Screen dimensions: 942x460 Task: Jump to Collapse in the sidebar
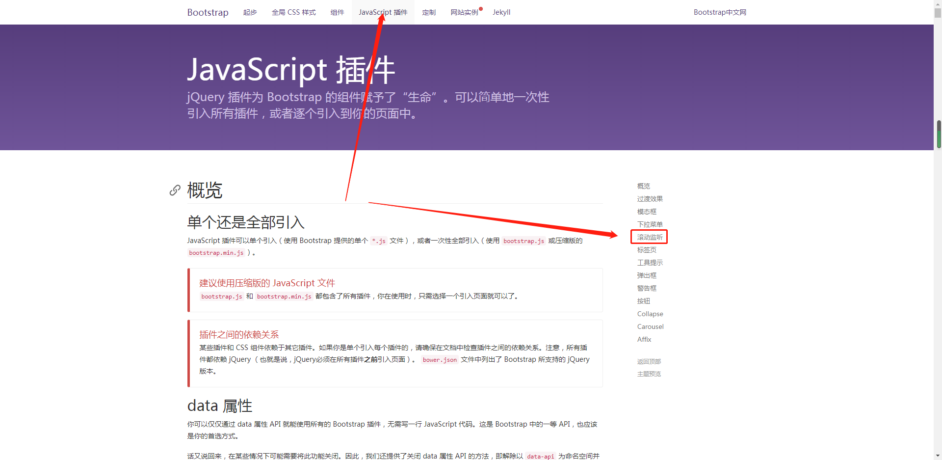point(650,314)
